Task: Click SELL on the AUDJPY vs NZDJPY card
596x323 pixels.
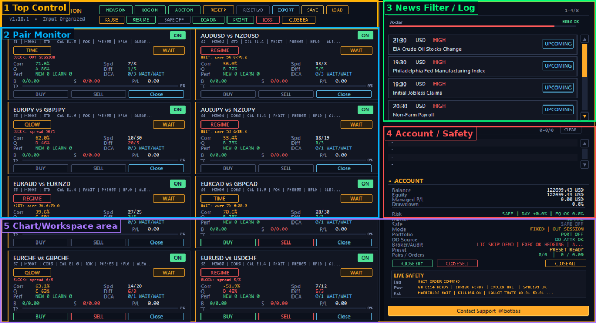Action: click(x=286, y=168)
